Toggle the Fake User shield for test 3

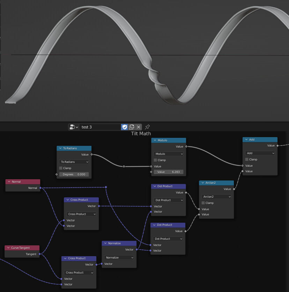(124, 127)
